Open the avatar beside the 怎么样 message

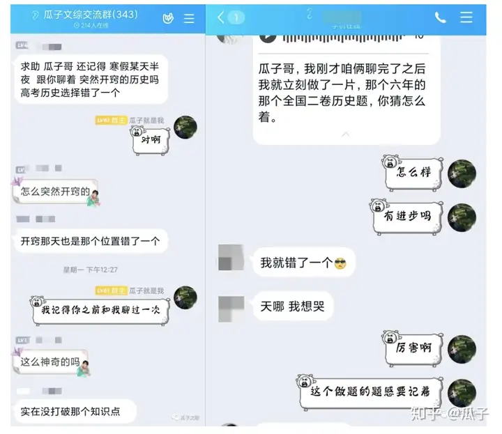(462, 173)
